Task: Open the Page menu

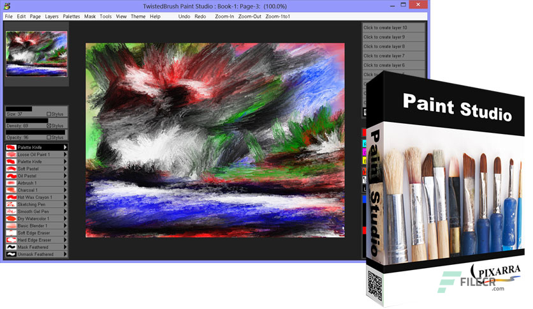Action: [x=35, y=17]
